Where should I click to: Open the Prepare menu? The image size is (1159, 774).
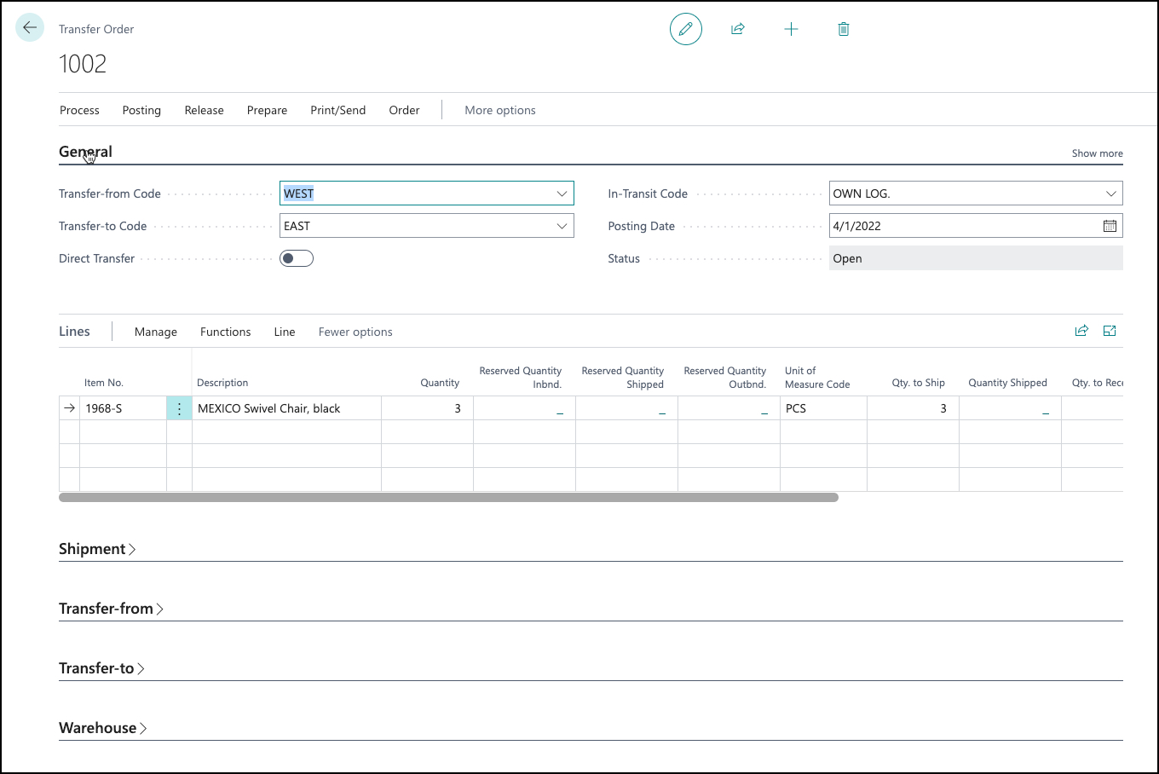pos(267,110)
